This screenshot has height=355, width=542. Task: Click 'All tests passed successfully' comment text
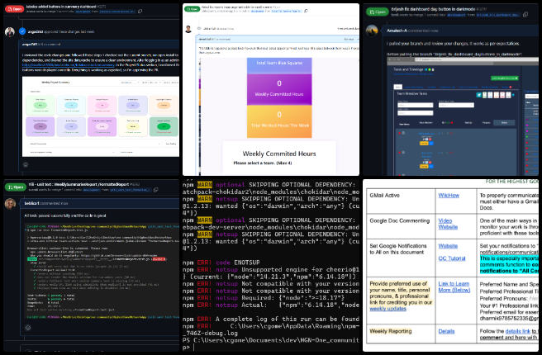65,215
